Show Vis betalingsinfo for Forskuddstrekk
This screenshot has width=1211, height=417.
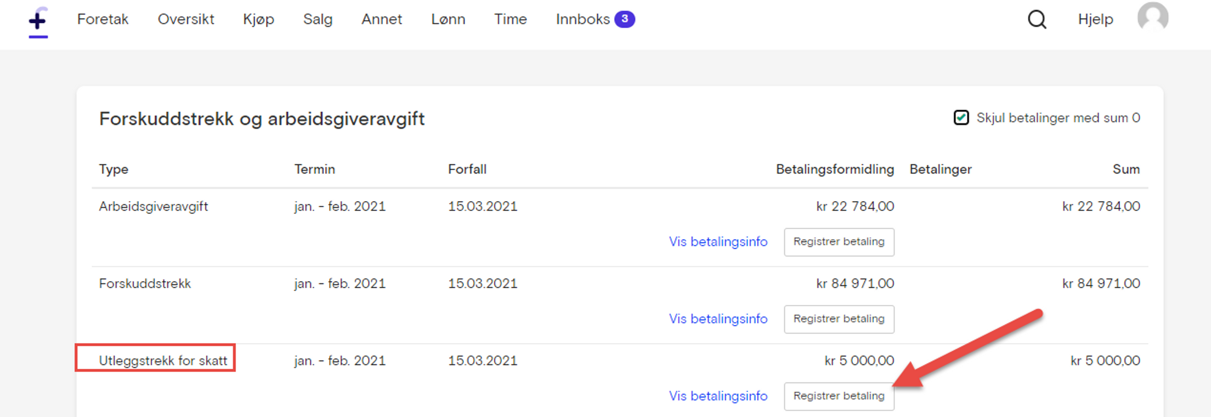click(718, 319)
